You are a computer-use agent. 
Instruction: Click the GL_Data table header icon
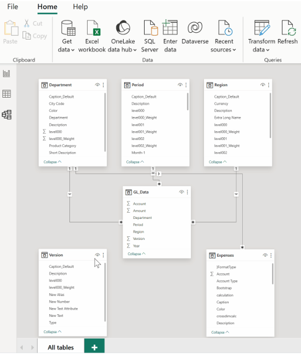click(x=129, y=192)
